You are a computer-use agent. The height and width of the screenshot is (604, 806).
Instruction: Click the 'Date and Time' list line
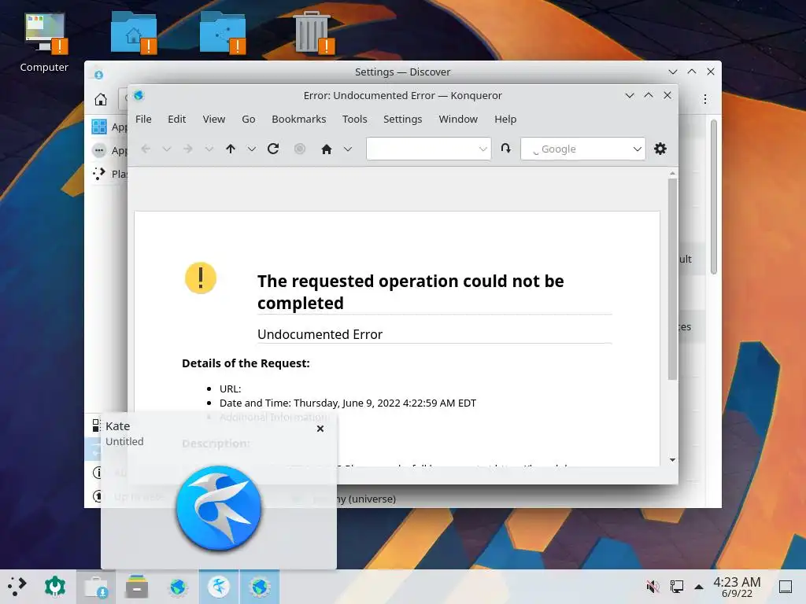pos(347,403)
